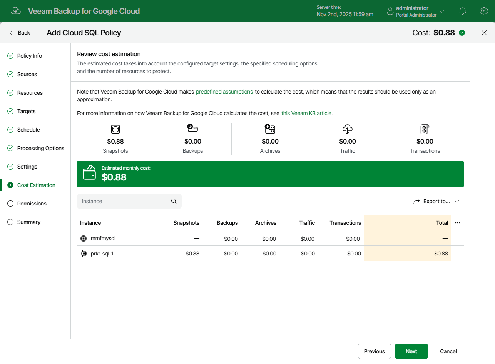Open this Veeam KB article link
This screenshot has height=364, width=495.
click(x=306, y=113)
